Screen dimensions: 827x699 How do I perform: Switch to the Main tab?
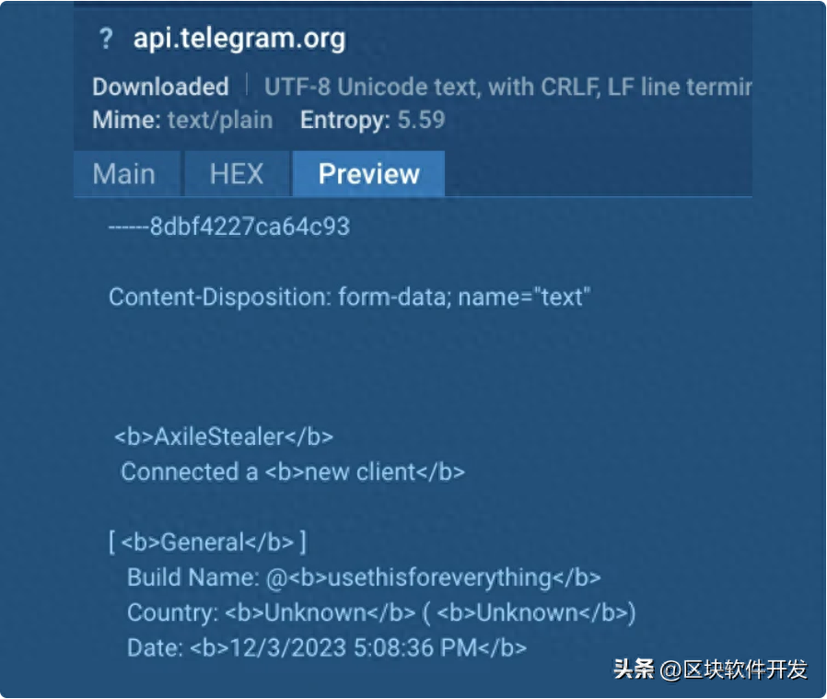[x=126, y=173]
